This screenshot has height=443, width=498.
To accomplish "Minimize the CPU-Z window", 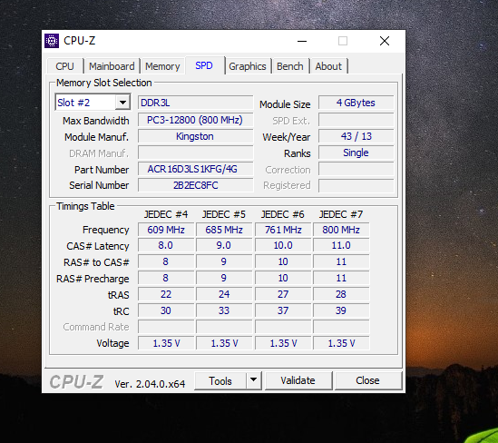I will [x=302, y=41].
